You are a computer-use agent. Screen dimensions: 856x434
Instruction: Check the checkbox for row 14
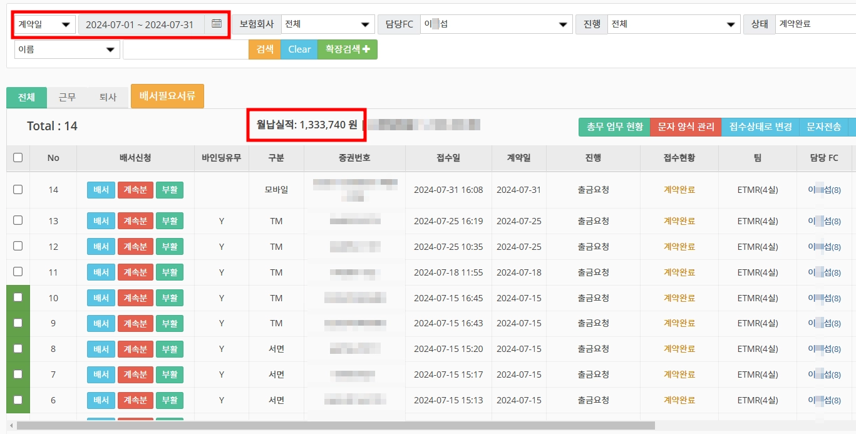17,190
